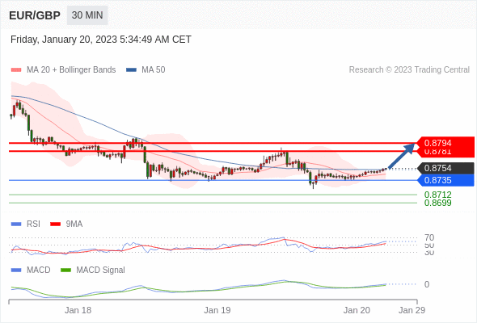Select the MA 50 legend label
This screenshot has height=323, width=477.
[154, 70]
